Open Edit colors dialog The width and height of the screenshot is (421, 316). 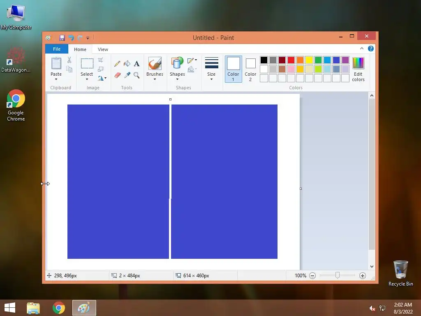358,69
